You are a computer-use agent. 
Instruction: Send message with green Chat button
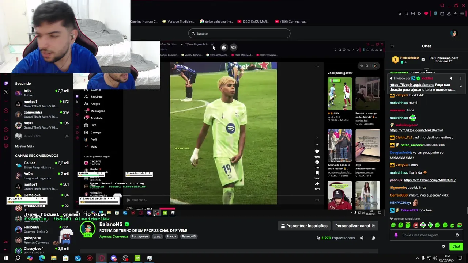456,247
